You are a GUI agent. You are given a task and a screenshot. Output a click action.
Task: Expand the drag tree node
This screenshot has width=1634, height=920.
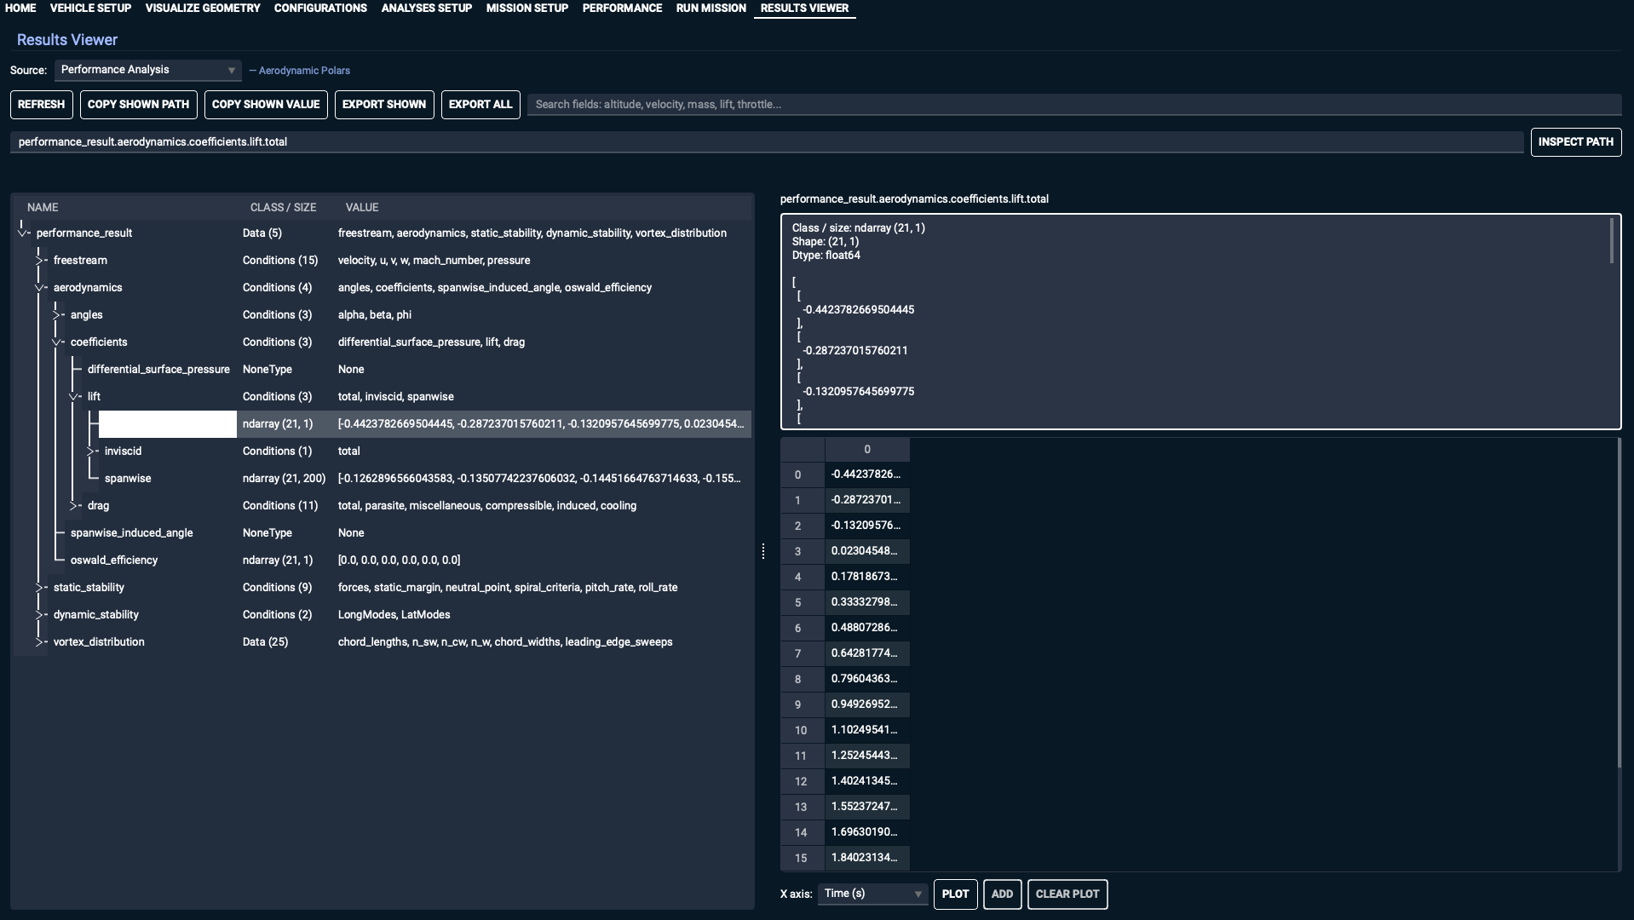pyautogui.click(x=74, y=505)
